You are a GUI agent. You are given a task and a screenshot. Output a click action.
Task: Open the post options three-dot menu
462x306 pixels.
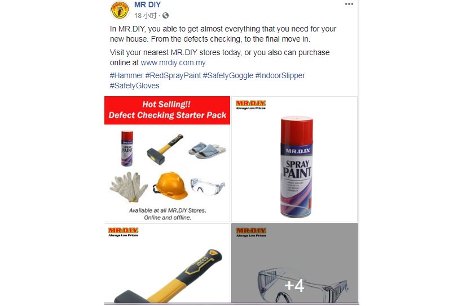click(x=349, y=4)
